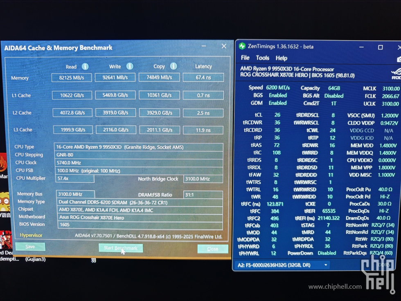Open the ZenTimings Help menu
The width and height of the screenshot is (401, 301).
tap(282, 58)
